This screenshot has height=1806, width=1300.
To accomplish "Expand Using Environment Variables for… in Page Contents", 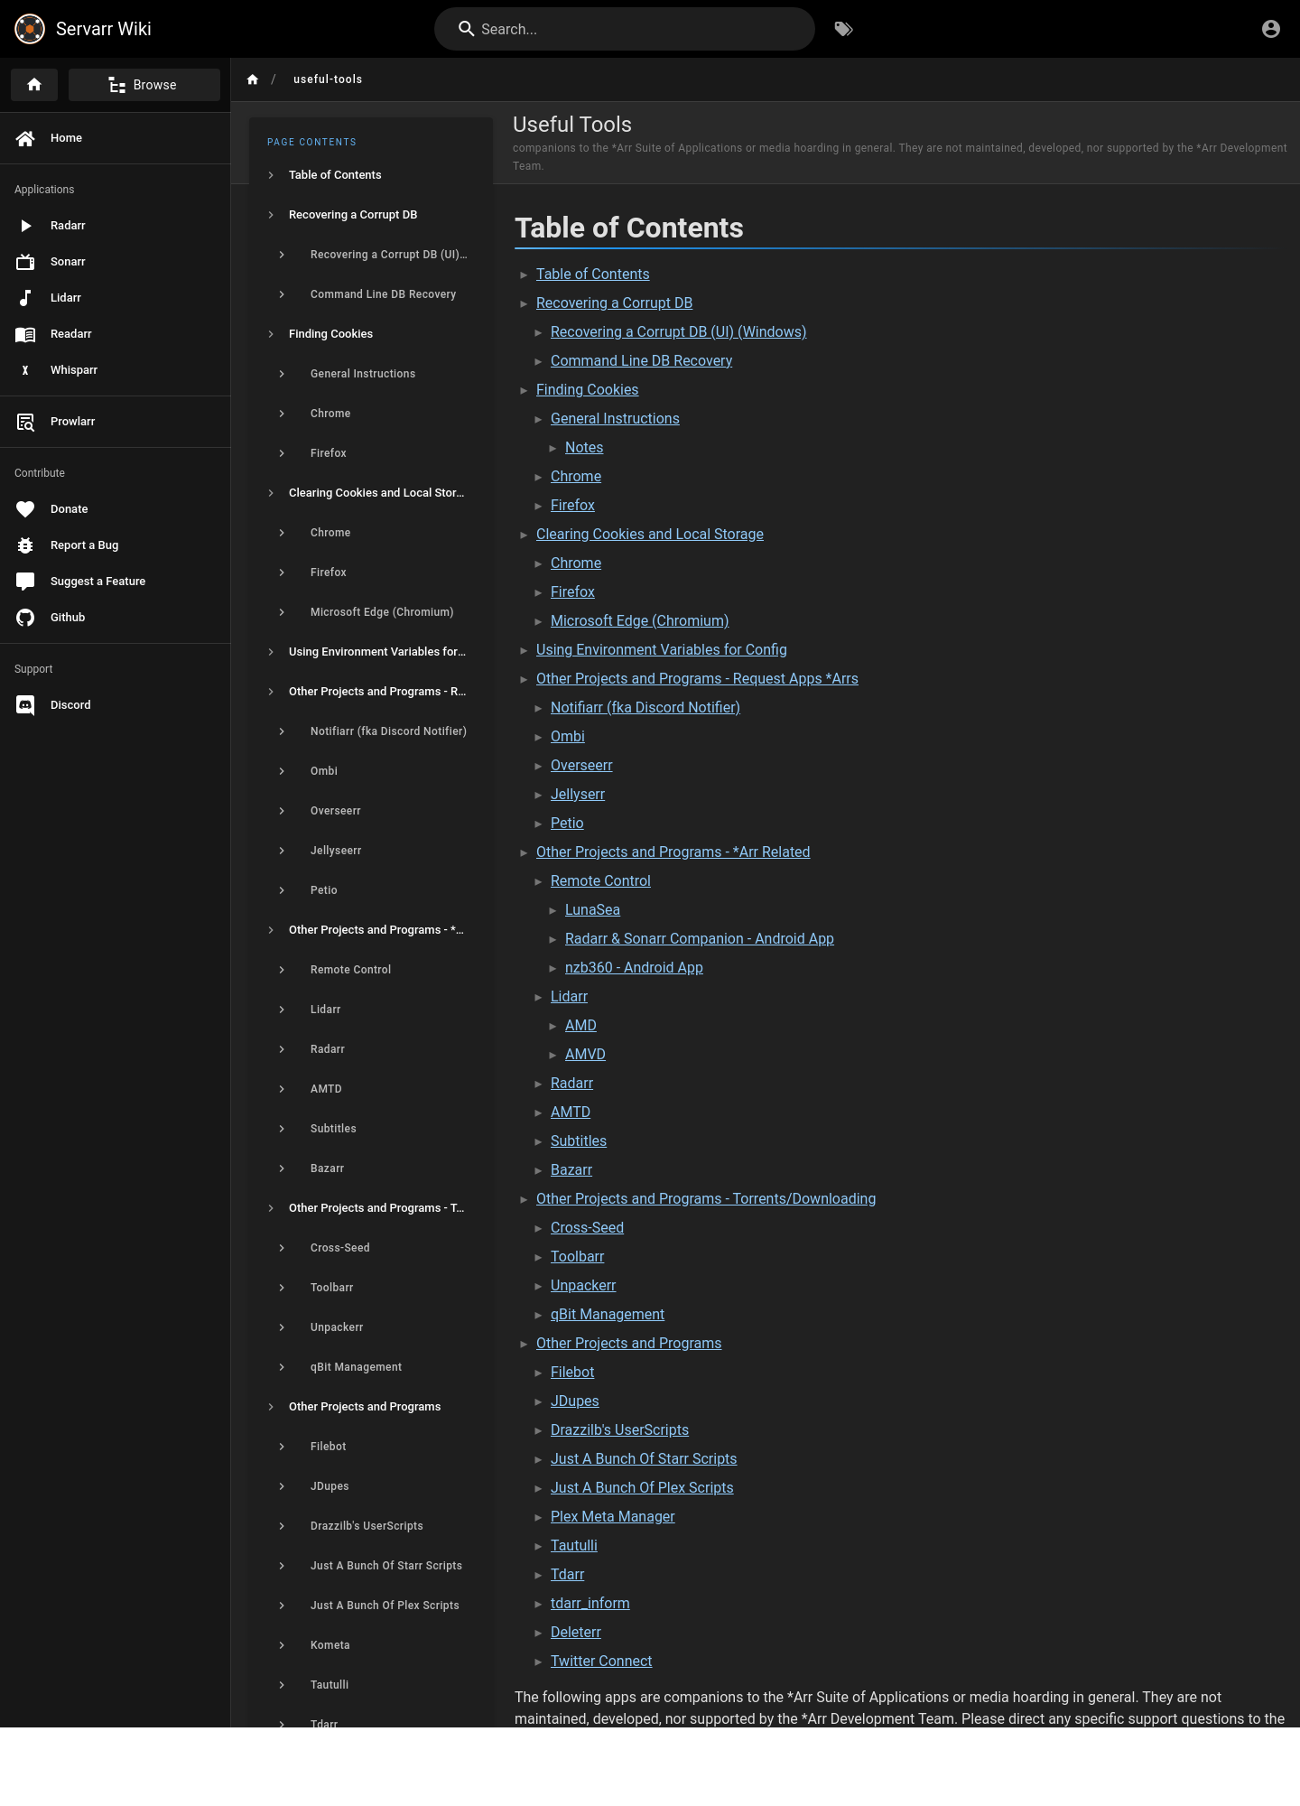I will [371, 652].
